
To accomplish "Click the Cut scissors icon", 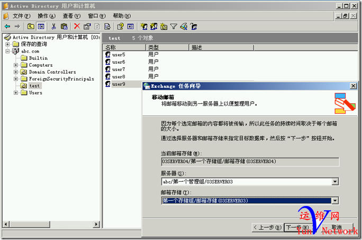I will tap(54, 26).
